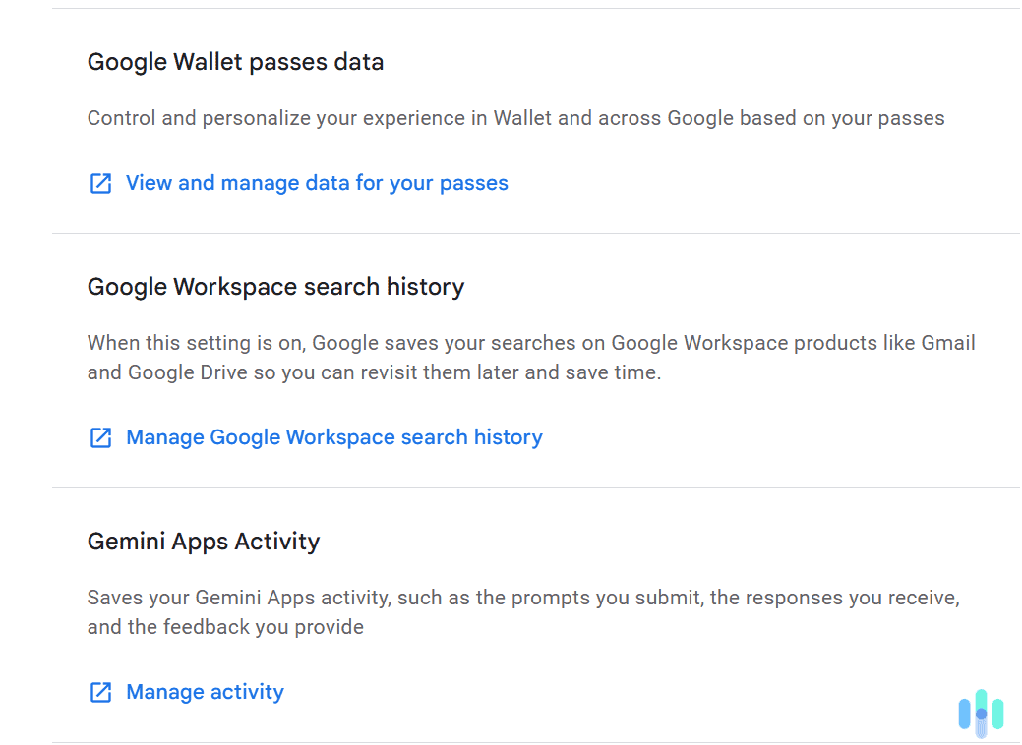Viewport: 1022px width, 745px height.
Task: Select the "Google Wallet passes data" heading
Action: pos(235,62)
